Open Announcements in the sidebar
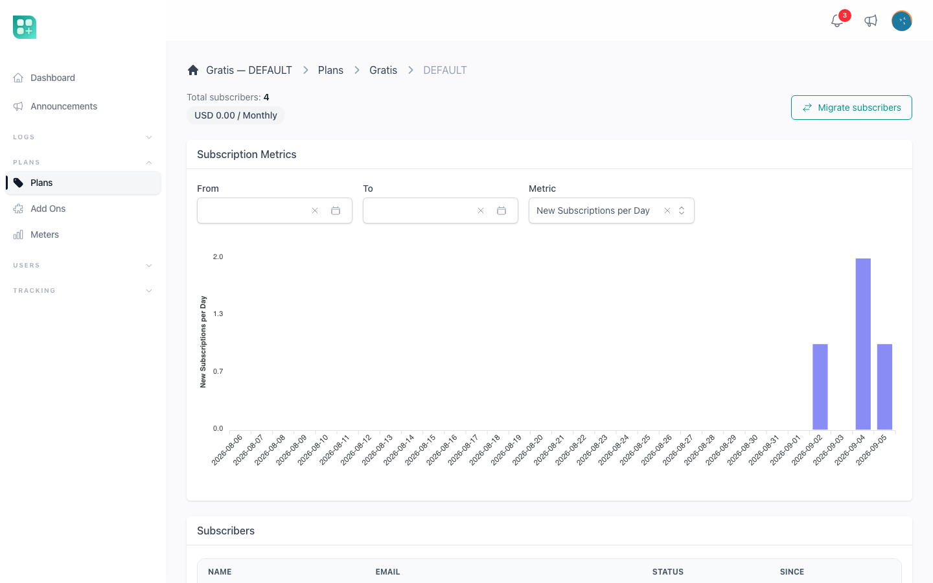This screenshot has width=933, height=583. click(x=83, y=106)
